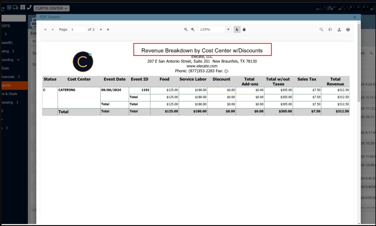Print the revenue breakdown report
Screen dimensions: 376x226
pos(348,29)
